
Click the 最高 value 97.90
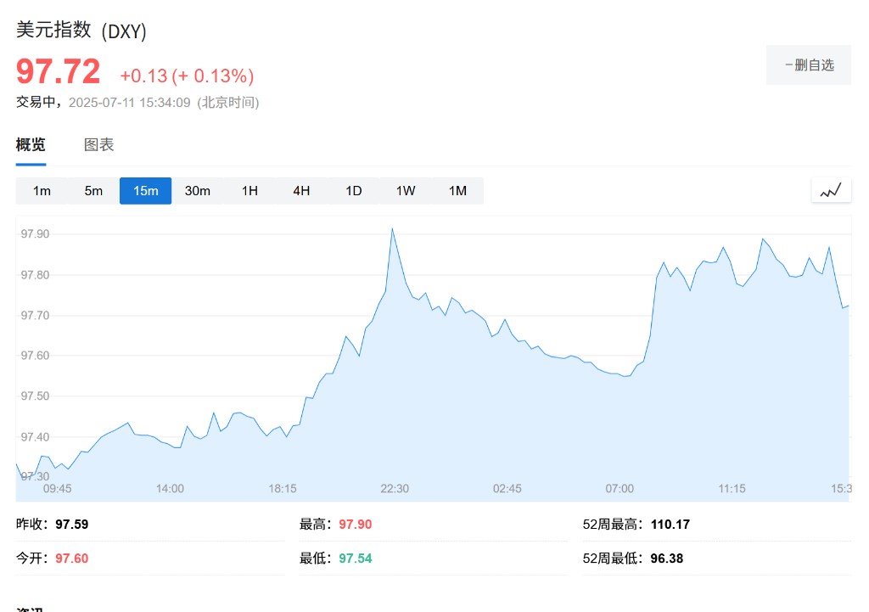coord(356,525)
